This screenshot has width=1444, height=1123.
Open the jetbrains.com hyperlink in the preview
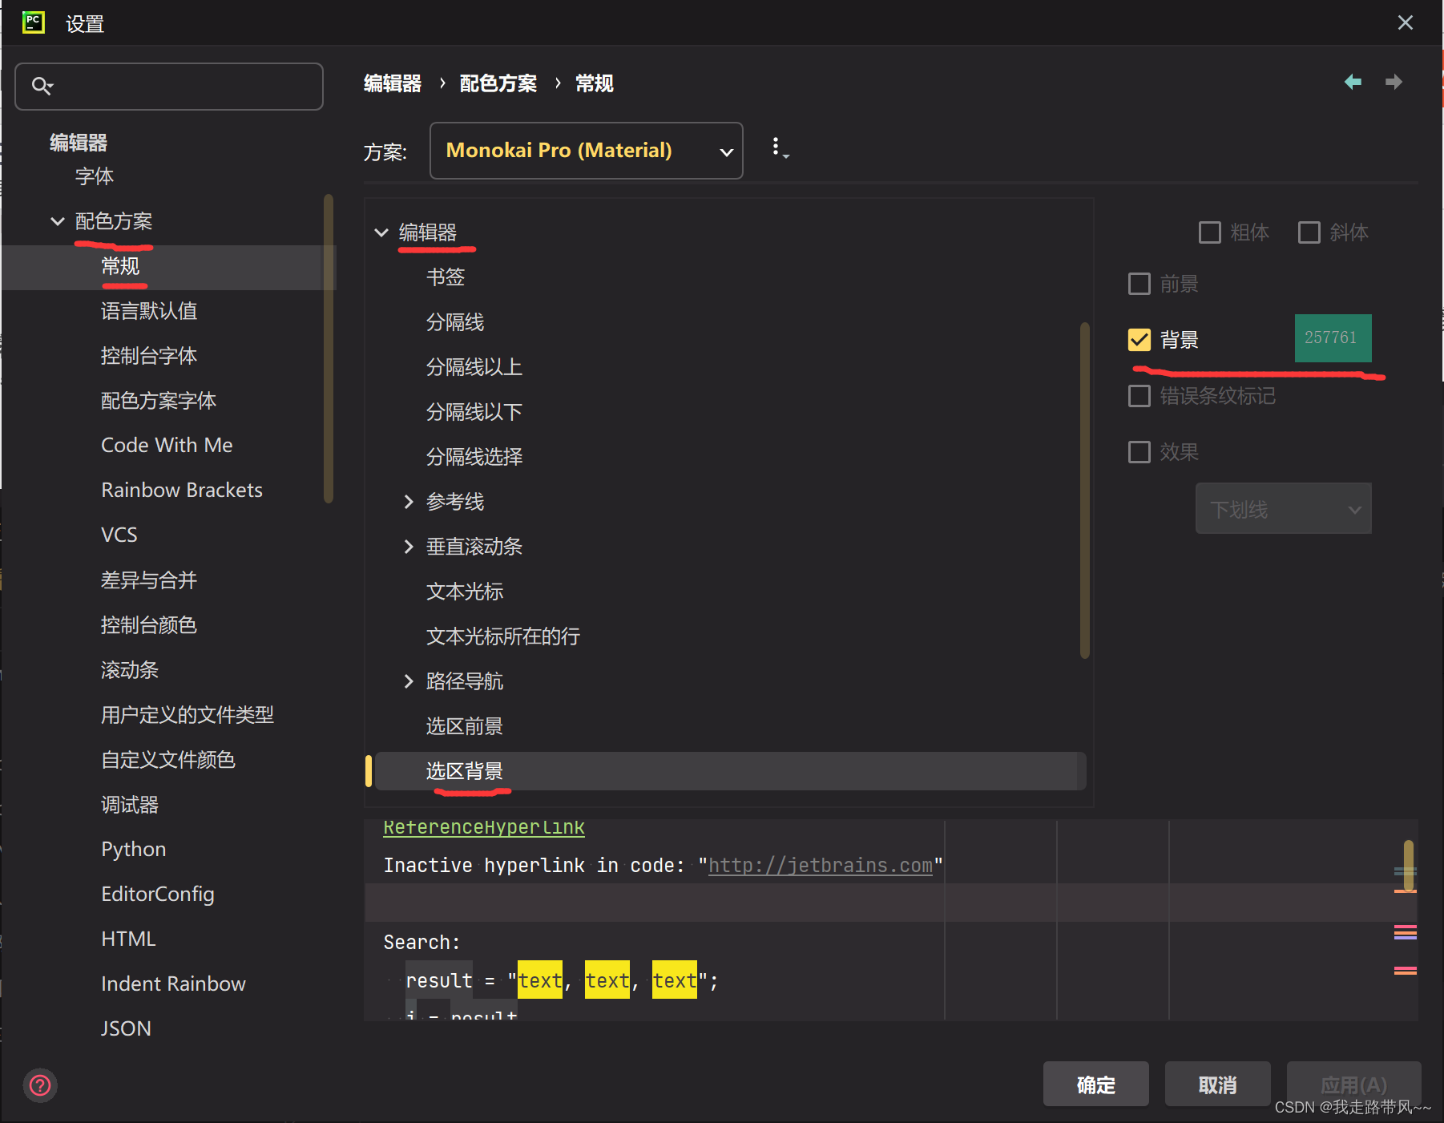point(820,865)
